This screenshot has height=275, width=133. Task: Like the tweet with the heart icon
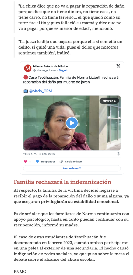(25, 162)
